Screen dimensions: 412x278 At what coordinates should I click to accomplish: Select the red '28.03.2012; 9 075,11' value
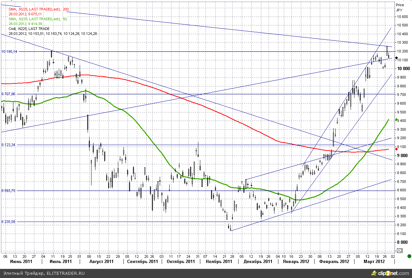click(25, 14)
